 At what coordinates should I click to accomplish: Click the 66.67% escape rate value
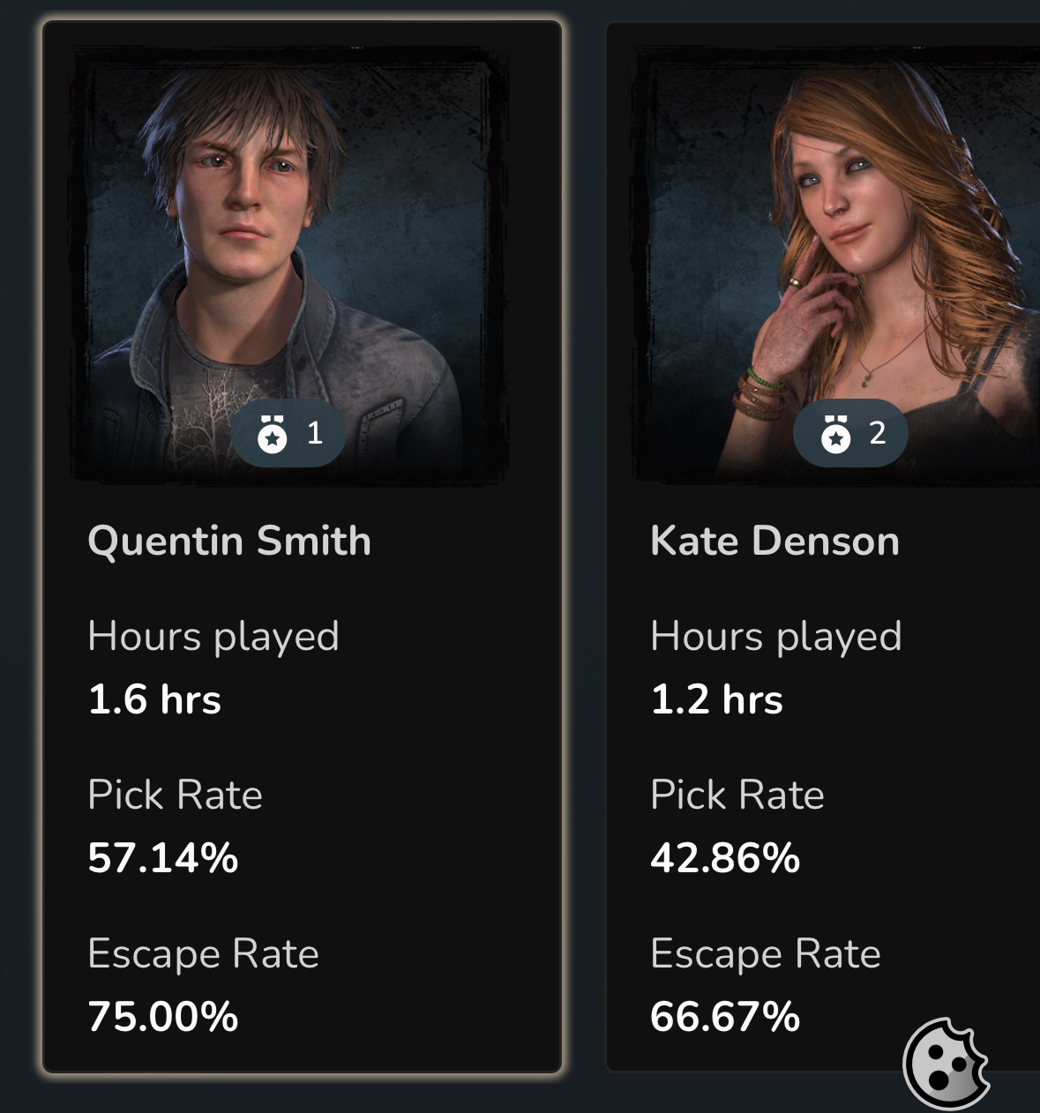click(x=725, y=1017)
